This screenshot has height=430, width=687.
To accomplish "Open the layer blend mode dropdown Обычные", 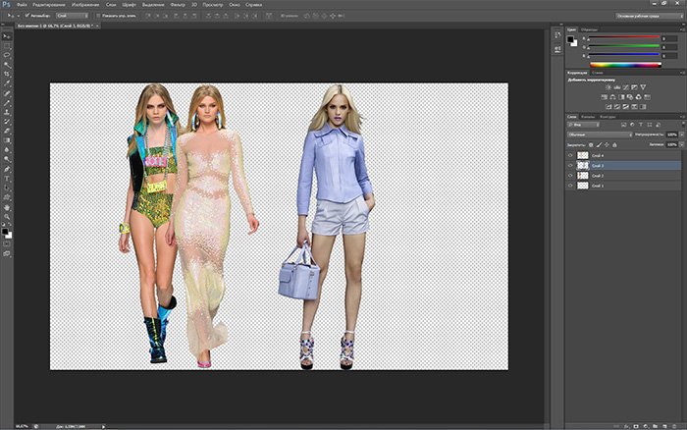I will (x=599, y=134).
